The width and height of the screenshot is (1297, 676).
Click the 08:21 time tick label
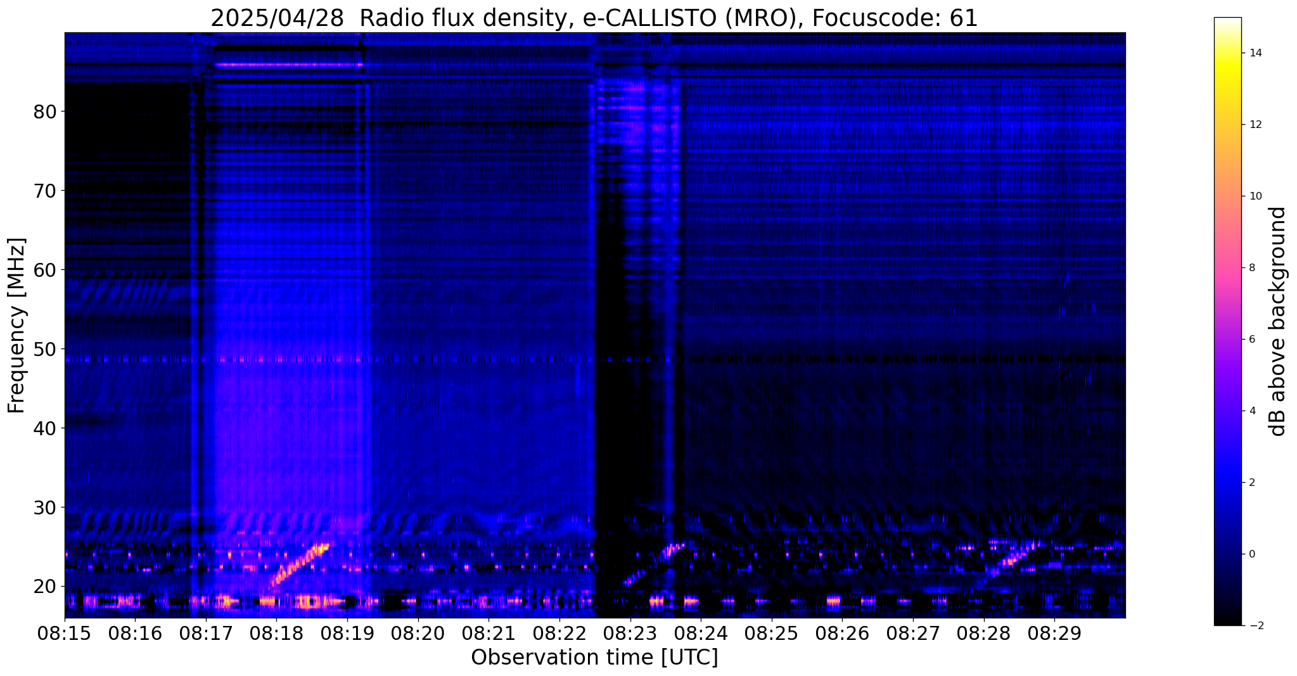click(x=489, y=633)
